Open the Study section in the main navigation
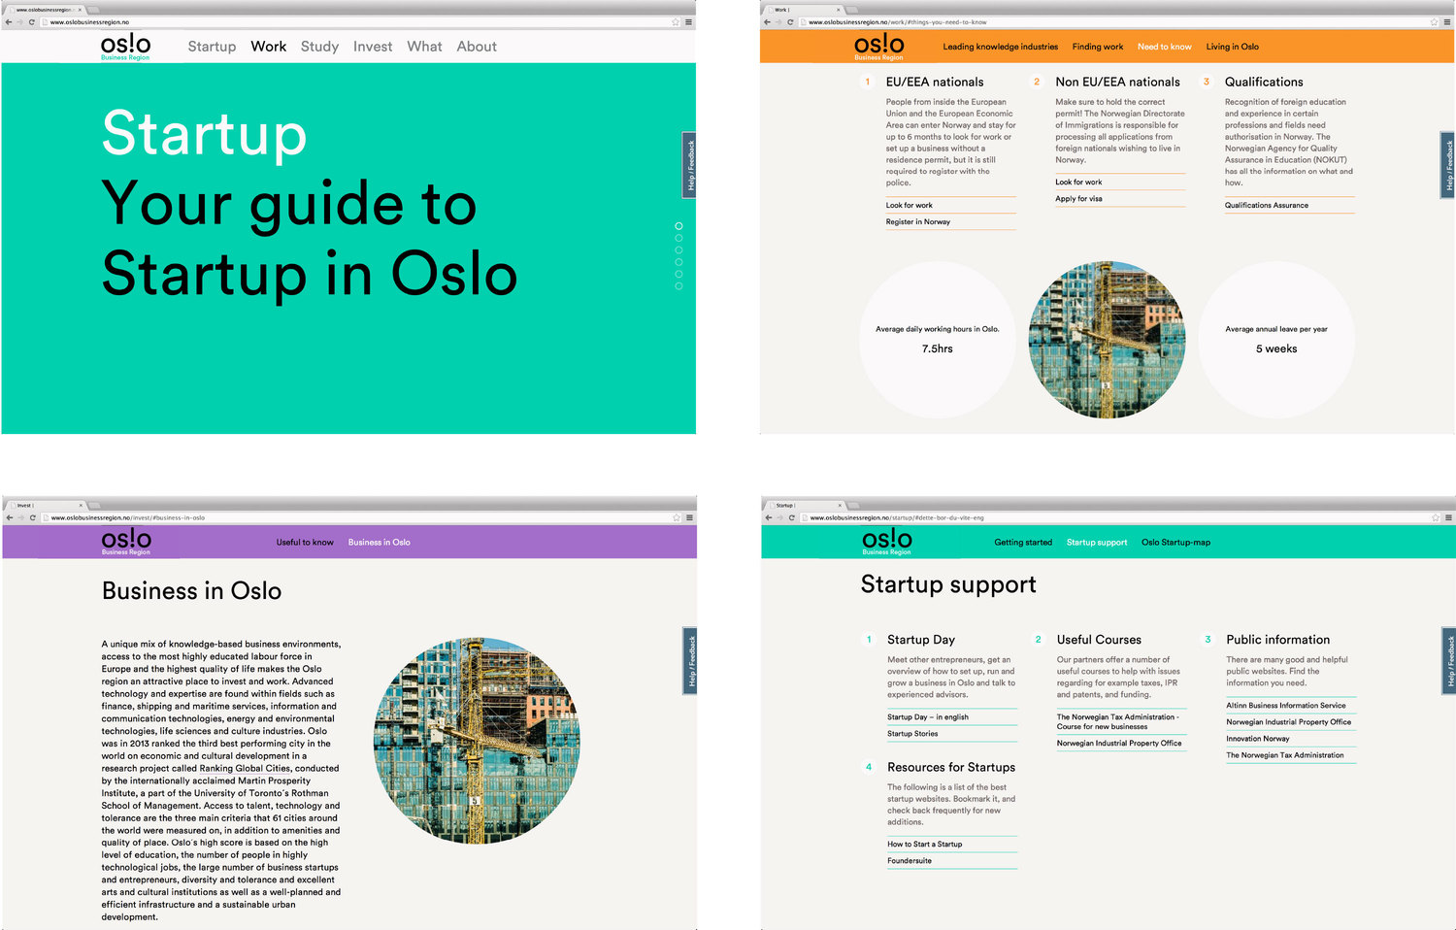Image resolution: width=1456 pixels, height=930 pixels. click(319, 47)
